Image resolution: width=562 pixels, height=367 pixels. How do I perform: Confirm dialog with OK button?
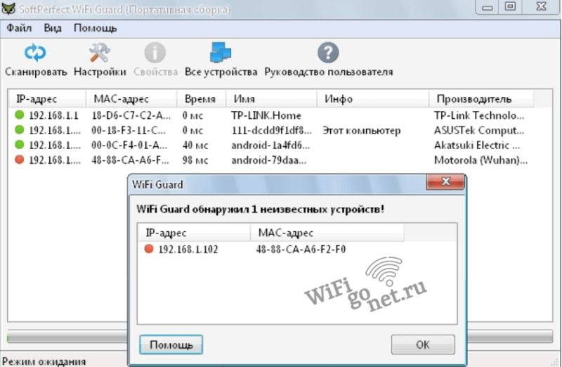coord(423,345)
